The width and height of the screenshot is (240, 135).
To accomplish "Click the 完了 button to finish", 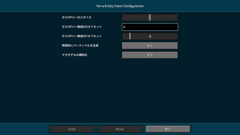I will point(168,129).
